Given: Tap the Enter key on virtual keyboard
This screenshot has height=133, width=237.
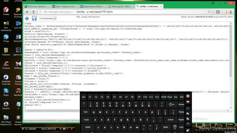Looking at the screenshot, I should [x=171, y=120].
